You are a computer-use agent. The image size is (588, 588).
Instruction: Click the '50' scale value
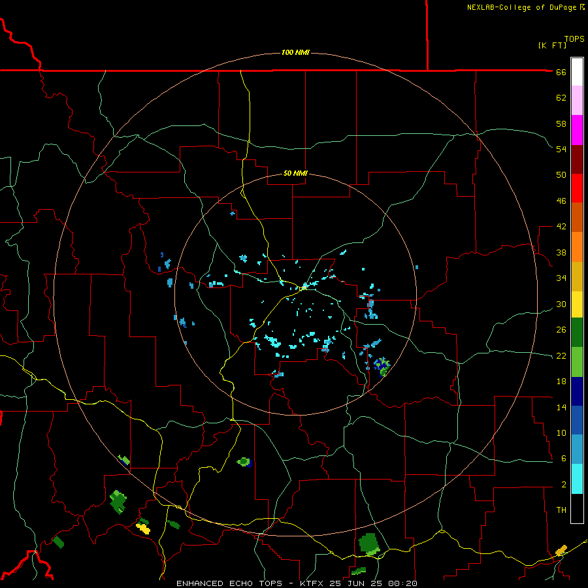coord(561,175)
